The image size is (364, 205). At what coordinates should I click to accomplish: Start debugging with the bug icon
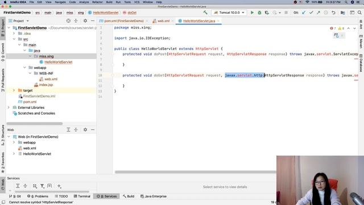pyautogui.click(x=259, y=13)
